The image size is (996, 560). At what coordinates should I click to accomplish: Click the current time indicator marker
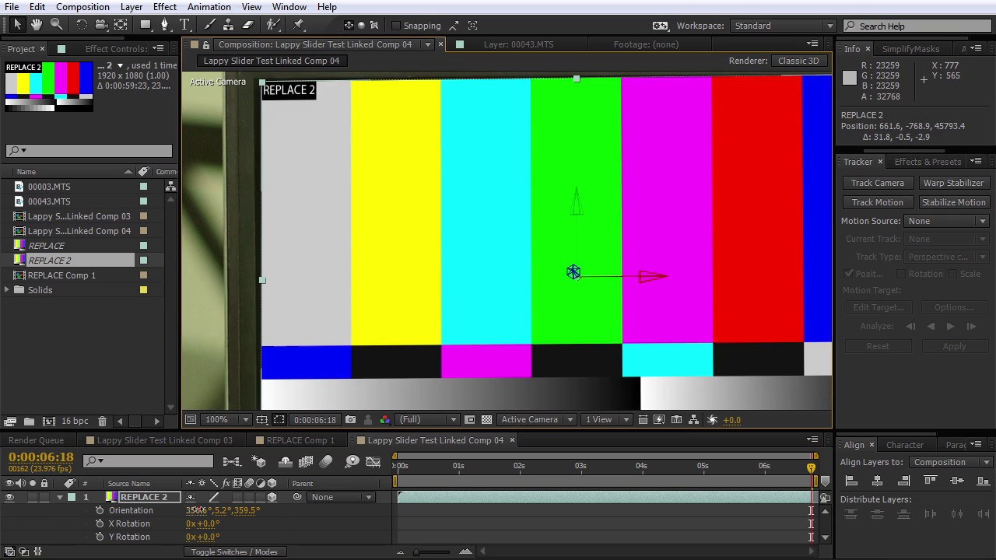click(811, 467)
